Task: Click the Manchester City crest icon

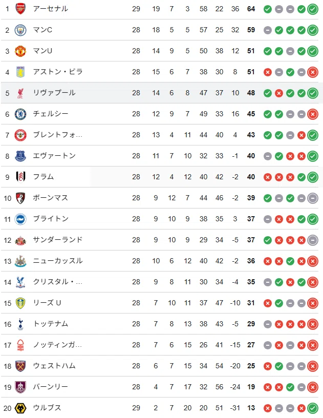Action: tap(20, 30)
